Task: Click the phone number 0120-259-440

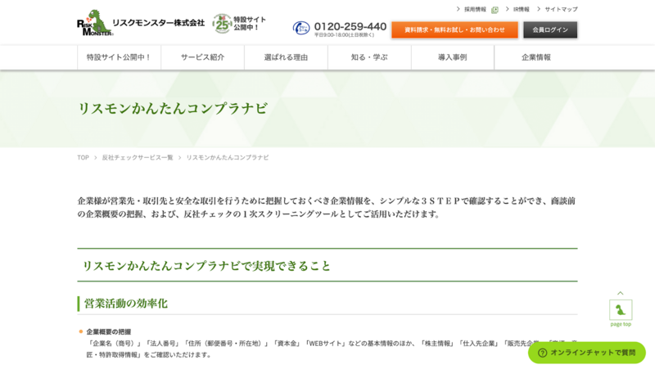Action: tap(350, 26)
